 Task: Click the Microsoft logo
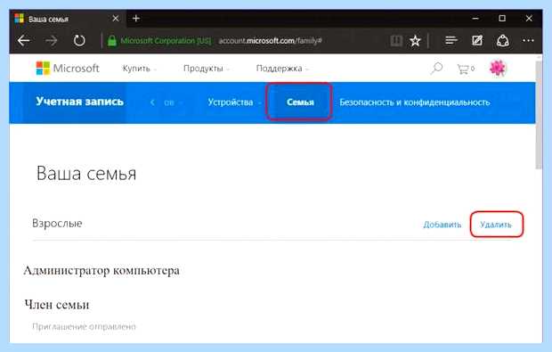coord(68,68)
